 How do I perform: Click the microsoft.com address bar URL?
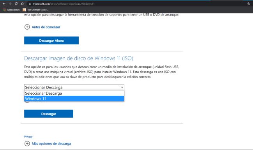tap(64, 4)
